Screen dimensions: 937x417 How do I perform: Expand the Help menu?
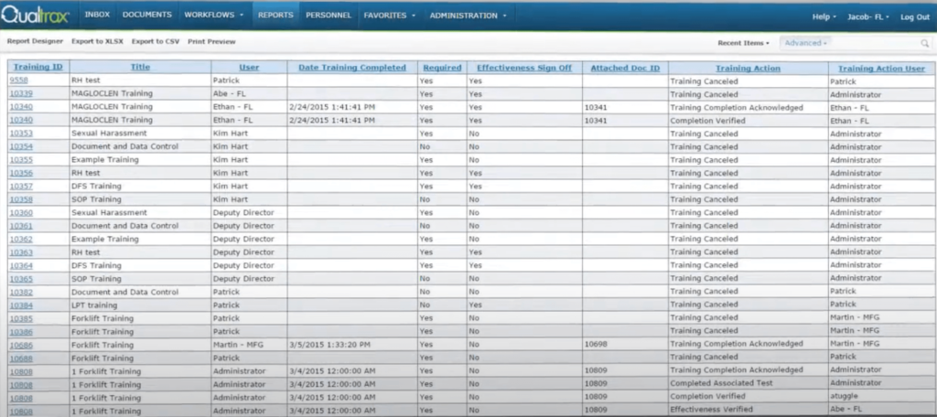[x=824, y=17]
